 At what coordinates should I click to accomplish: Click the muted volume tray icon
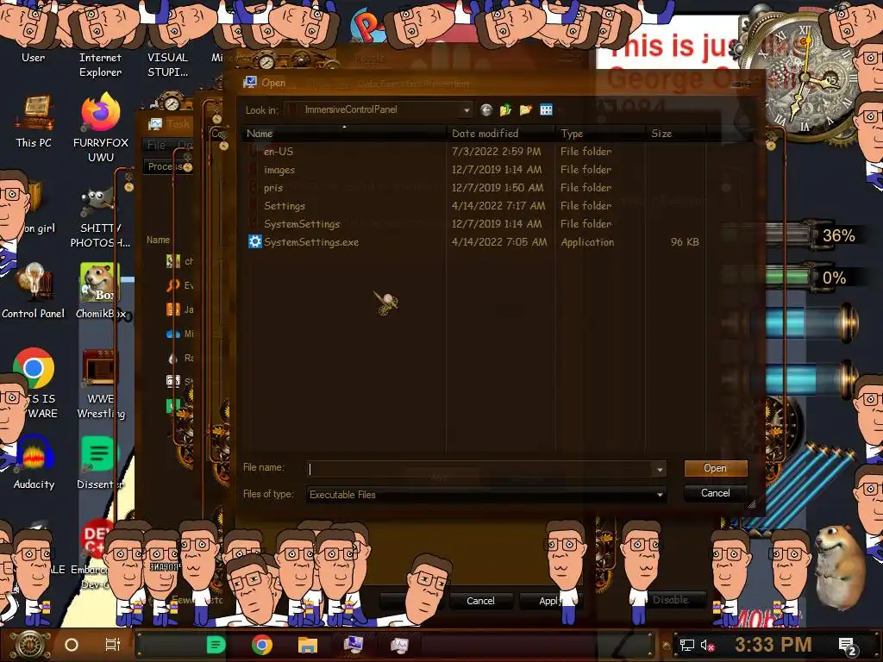pyautogui.click(x=708, y=645)
